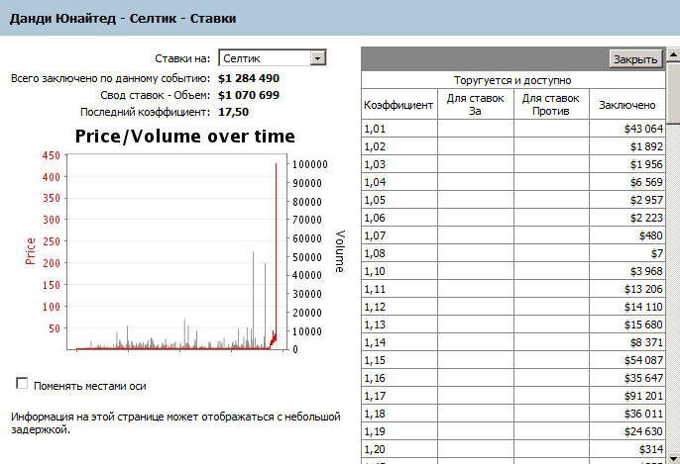
Task: Click the vertical scrollbar thumb
Action: (673, 93)
